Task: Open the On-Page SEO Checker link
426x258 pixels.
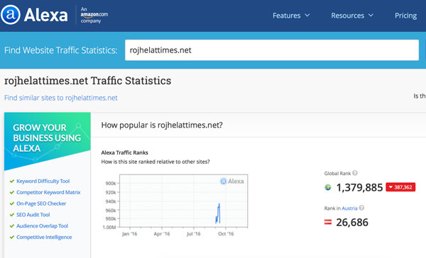Action: [41, 203]
